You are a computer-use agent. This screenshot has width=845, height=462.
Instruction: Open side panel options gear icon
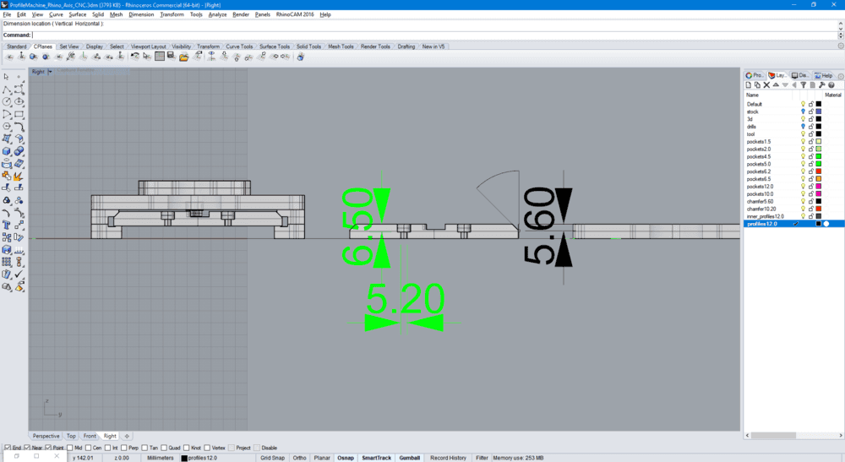(x=841, y=76)
